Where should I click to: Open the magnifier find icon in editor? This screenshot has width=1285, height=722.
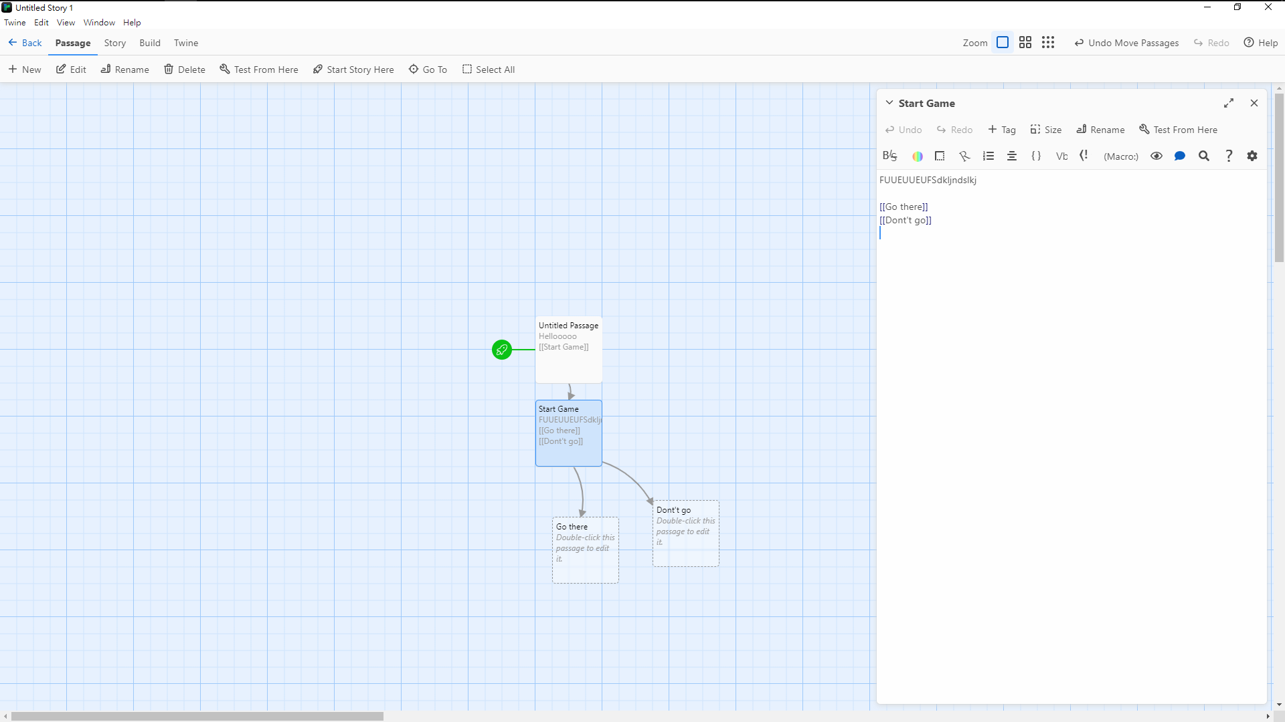(1204, 156)
